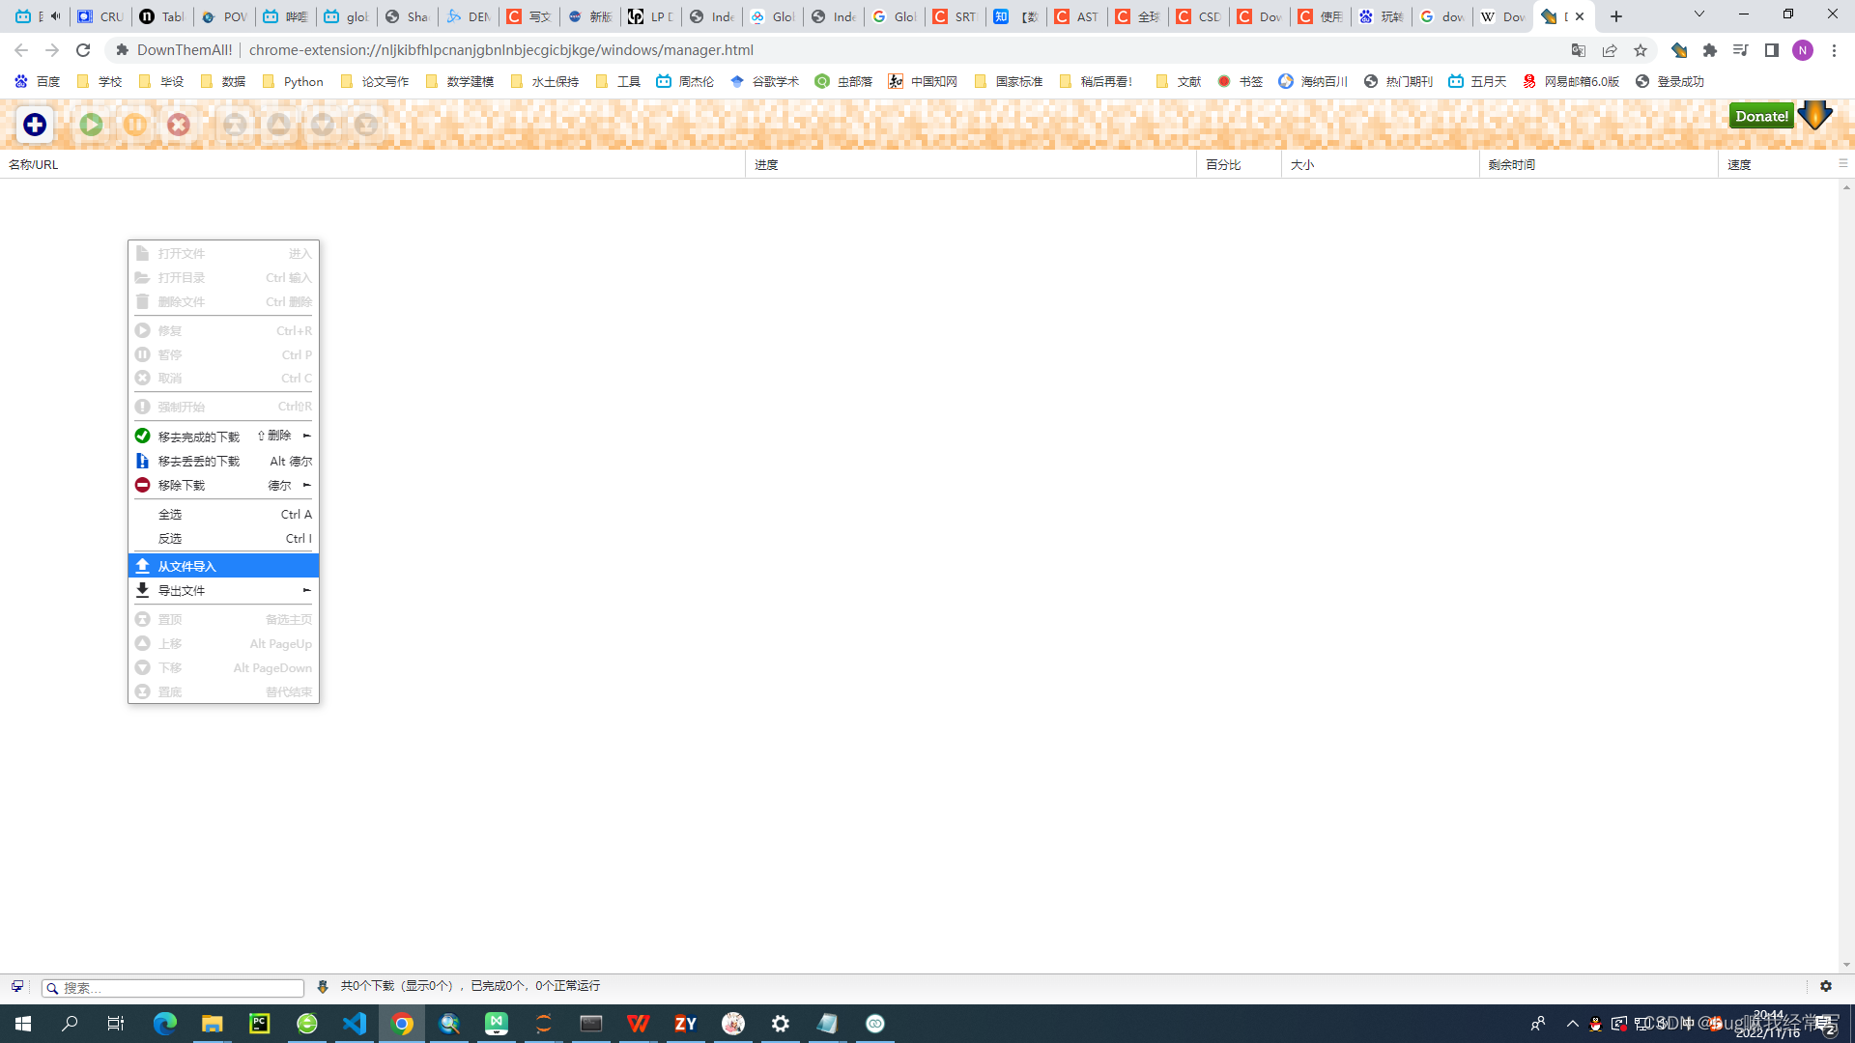The width and height of the screenshot is (1855, 1043).
Task: Sort by 剩余时间 column header
Action: [1599, 164]
